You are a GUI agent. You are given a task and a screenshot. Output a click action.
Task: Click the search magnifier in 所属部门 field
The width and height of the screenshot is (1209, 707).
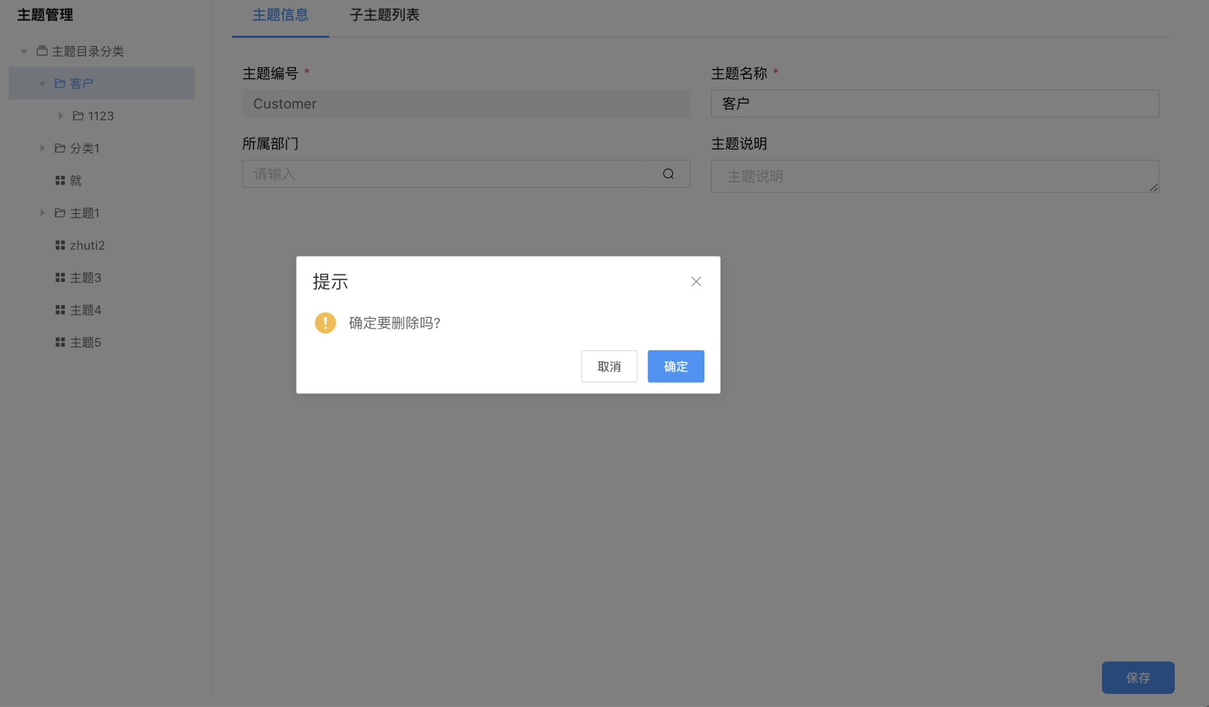tap(668, 174)
